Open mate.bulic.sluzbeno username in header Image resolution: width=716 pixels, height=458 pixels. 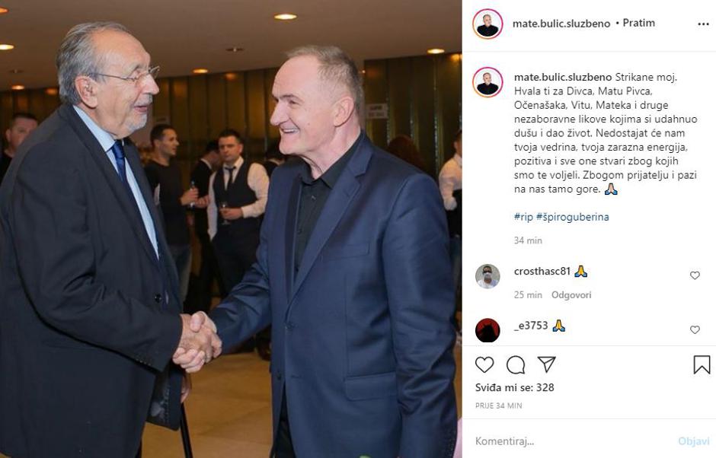(561, 24)
